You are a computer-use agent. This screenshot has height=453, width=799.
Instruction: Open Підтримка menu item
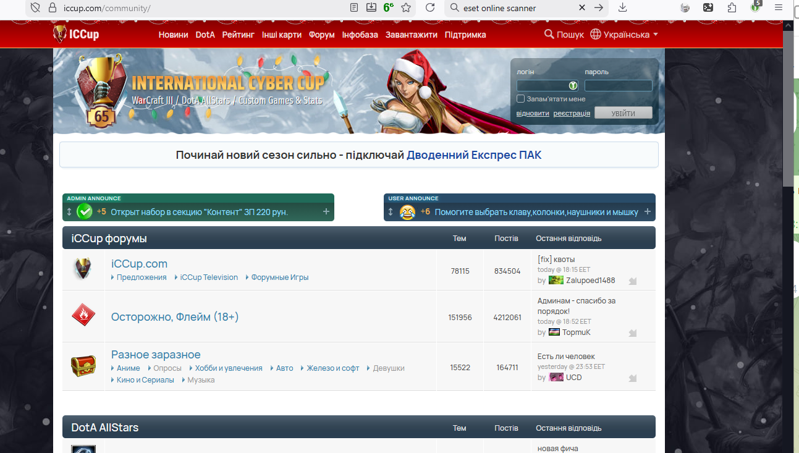465,35
